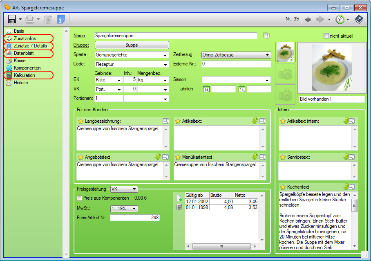Delete price entry with trash bin icon
The width and height of the screenshot is (371, 261).
coord(179,207)
